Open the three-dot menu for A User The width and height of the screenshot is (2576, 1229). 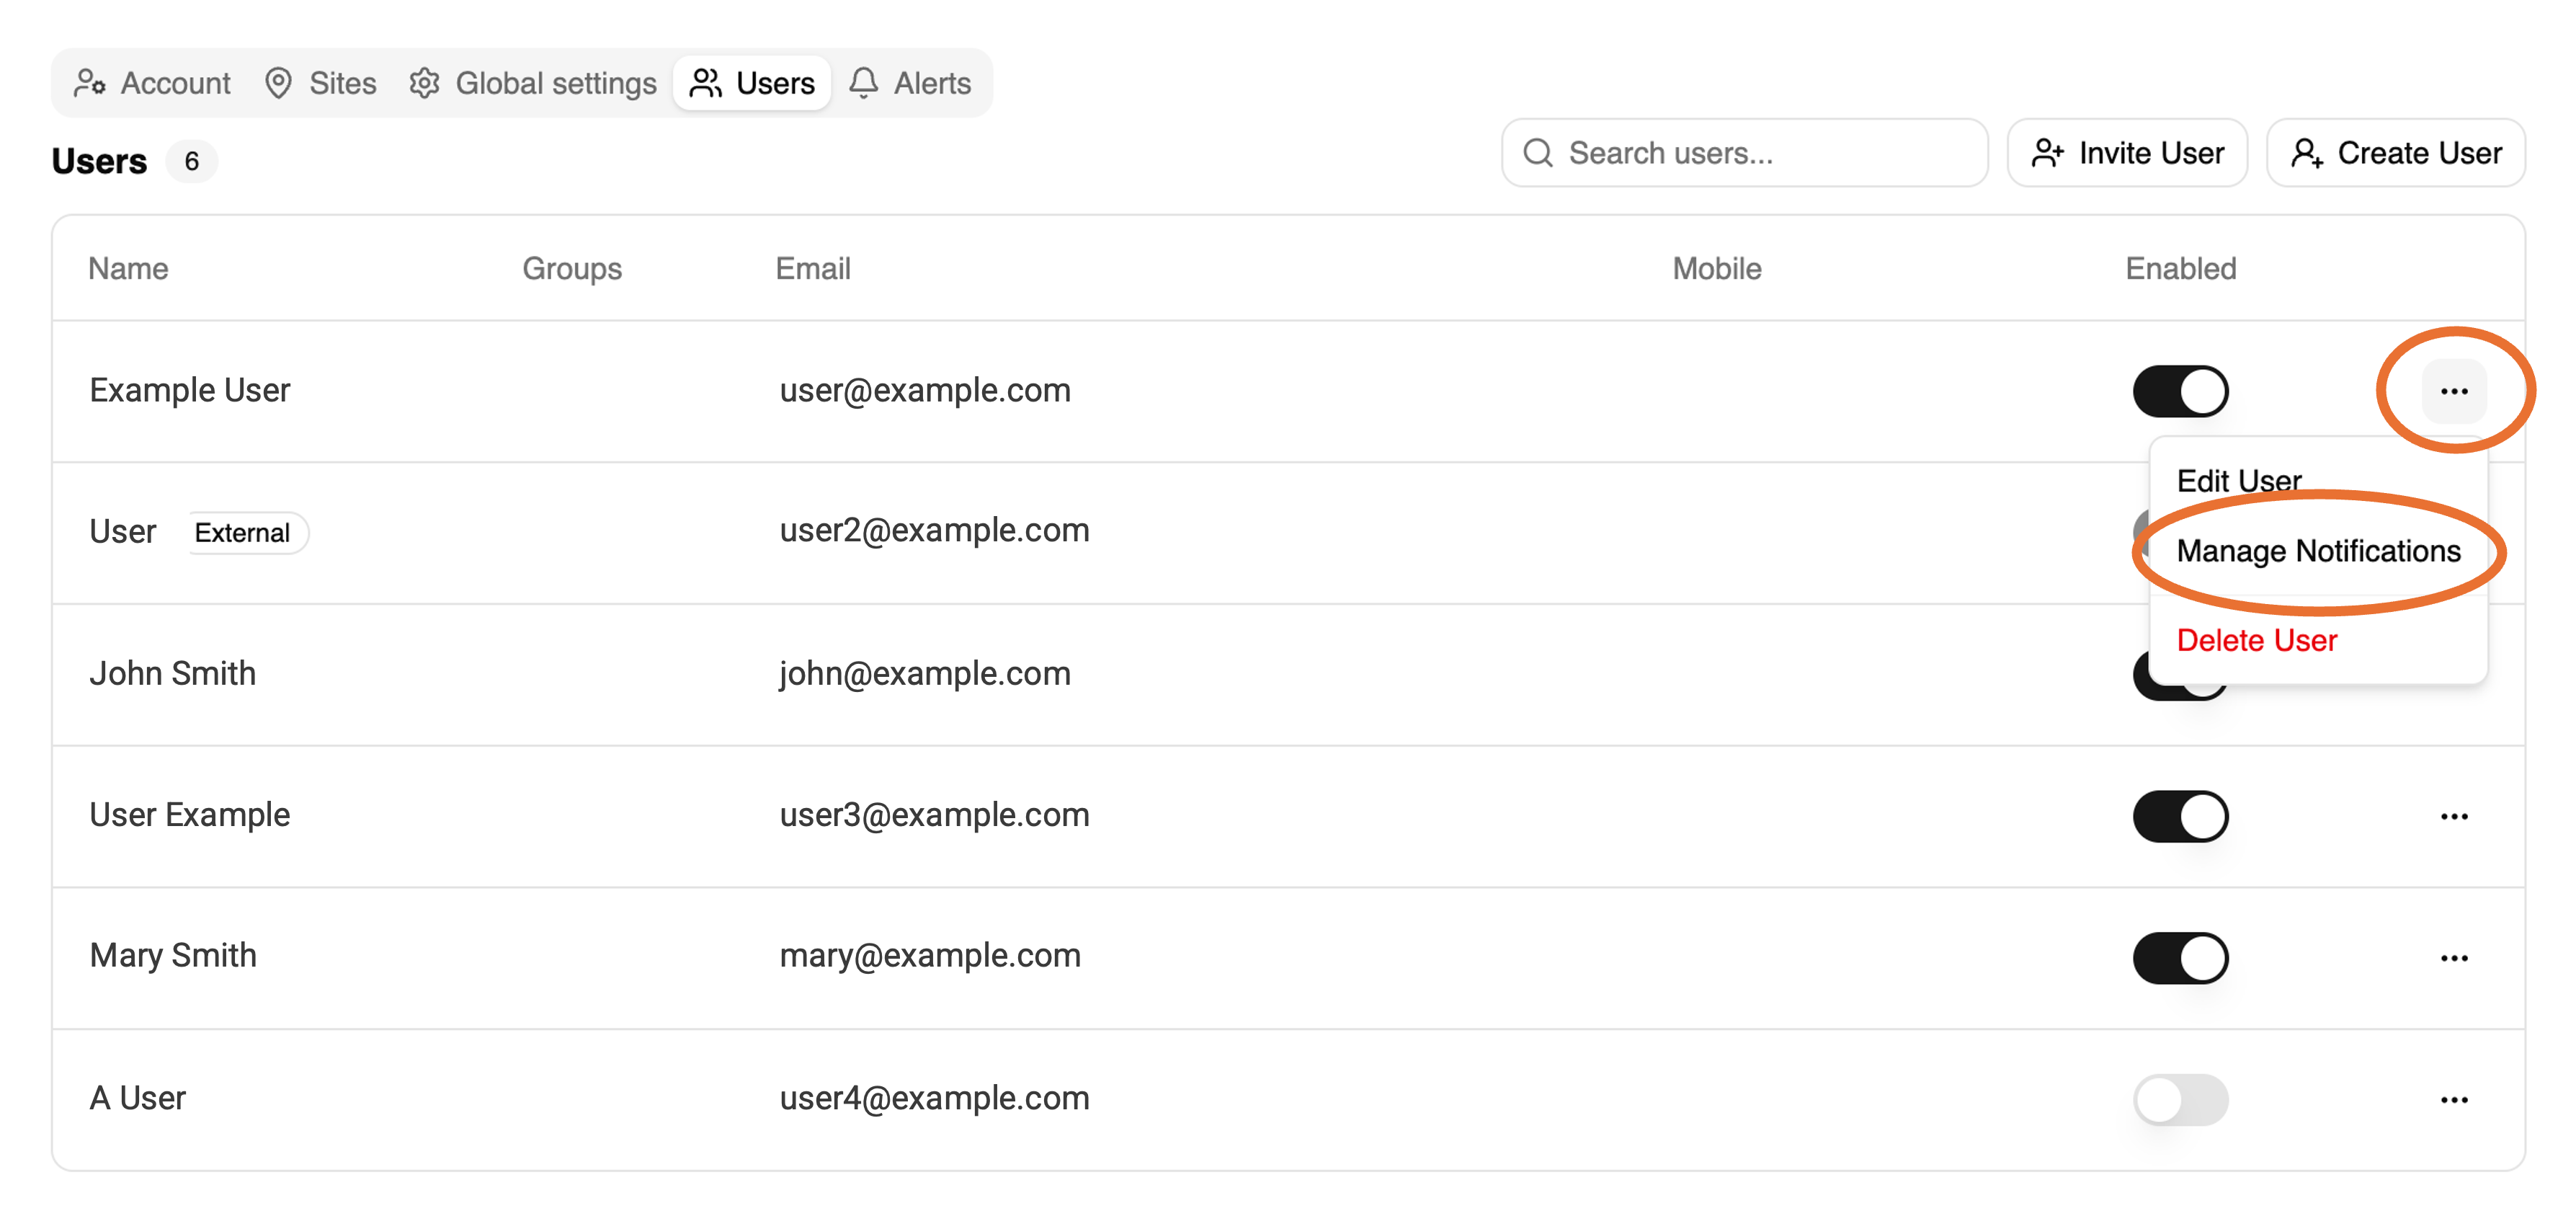click(2454, 1100)
